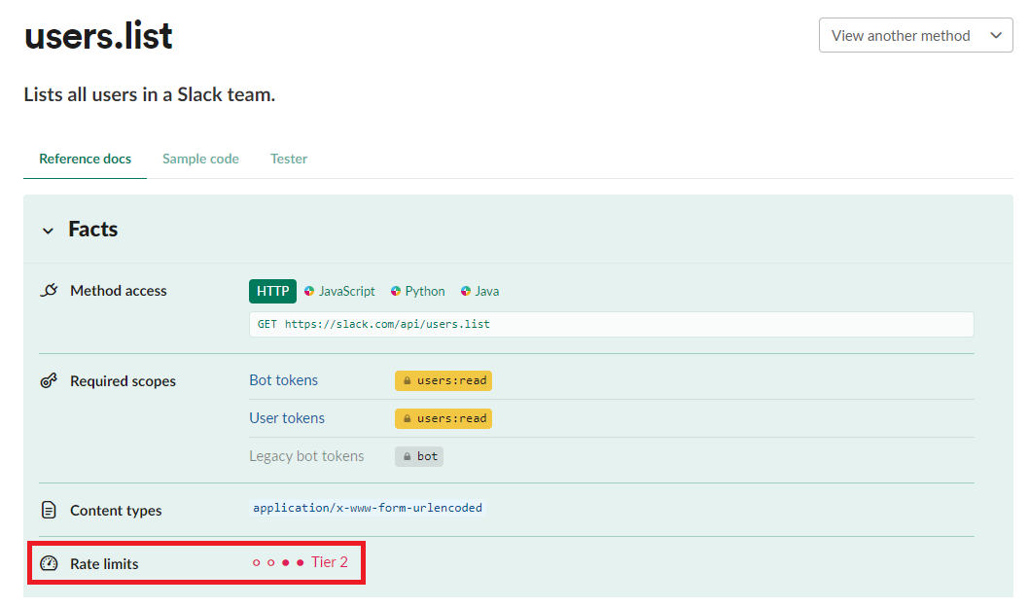Click the Content types label

click(116, 511)
